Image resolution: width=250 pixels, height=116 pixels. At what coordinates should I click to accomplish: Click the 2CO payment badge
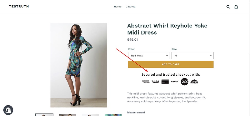185,82
